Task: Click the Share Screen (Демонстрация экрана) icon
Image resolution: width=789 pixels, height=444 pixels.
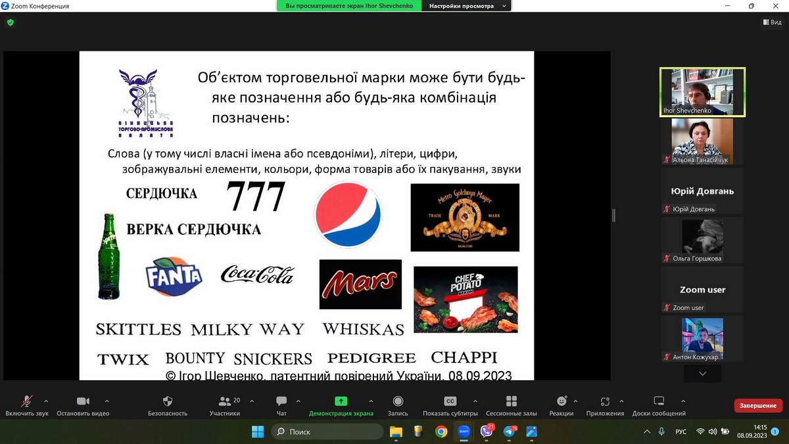Action: click(x=341, y=401)
